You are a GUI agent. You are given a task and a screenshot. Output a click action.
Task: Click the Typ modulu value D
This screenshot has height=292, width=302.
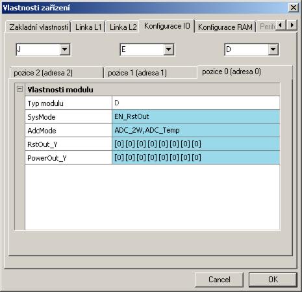(196, 103)
